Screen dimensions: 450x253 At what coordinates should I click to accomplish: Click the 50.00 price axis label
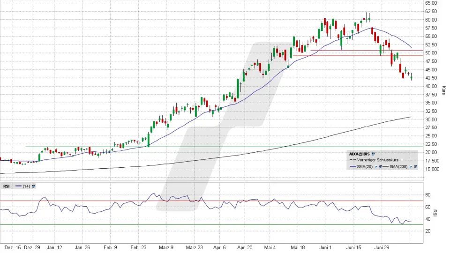coord(431,53)
